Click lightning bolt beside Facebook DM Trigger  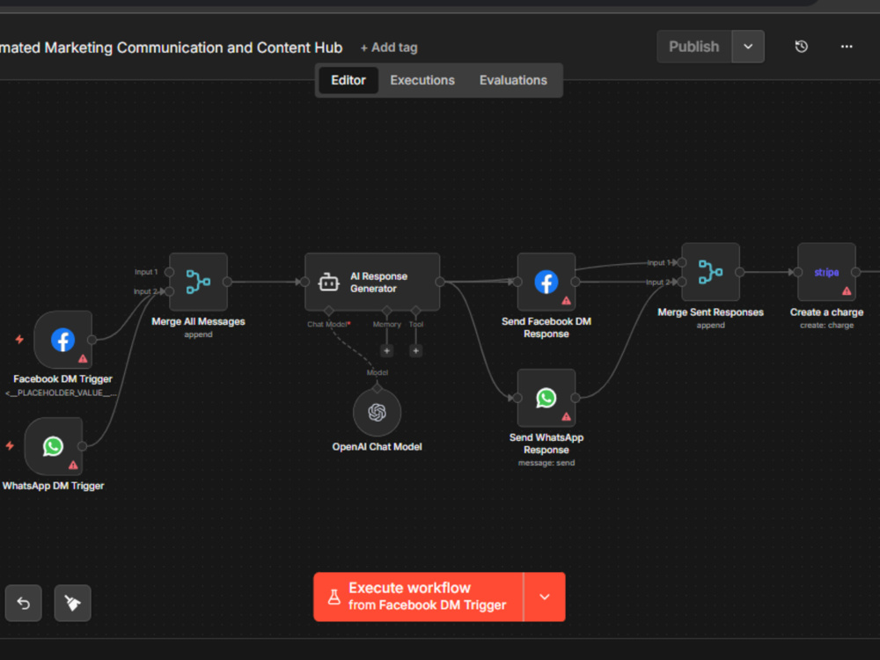click(x=19, y=340)
